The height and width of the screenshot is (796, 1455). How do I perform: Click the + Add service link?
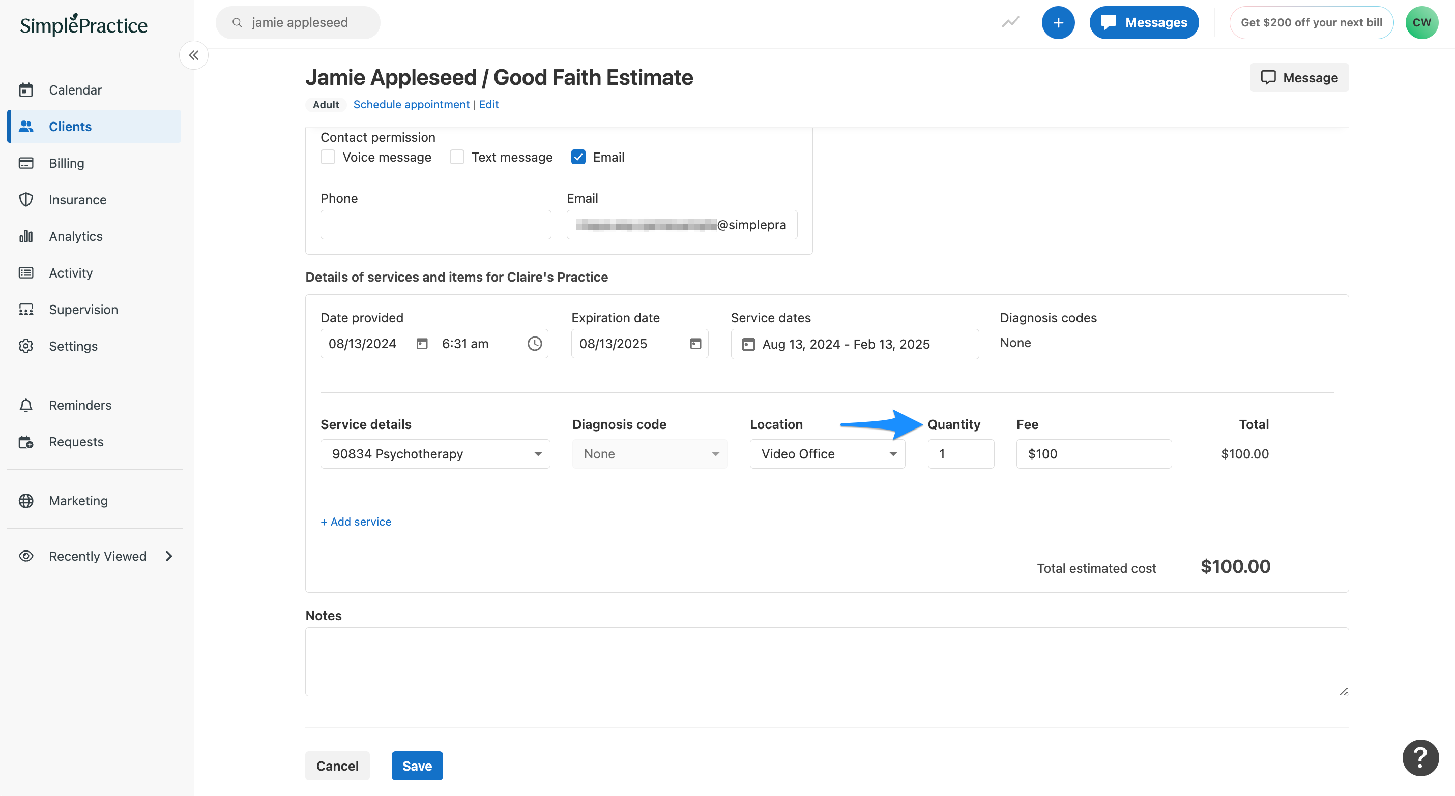click(356, 522)
